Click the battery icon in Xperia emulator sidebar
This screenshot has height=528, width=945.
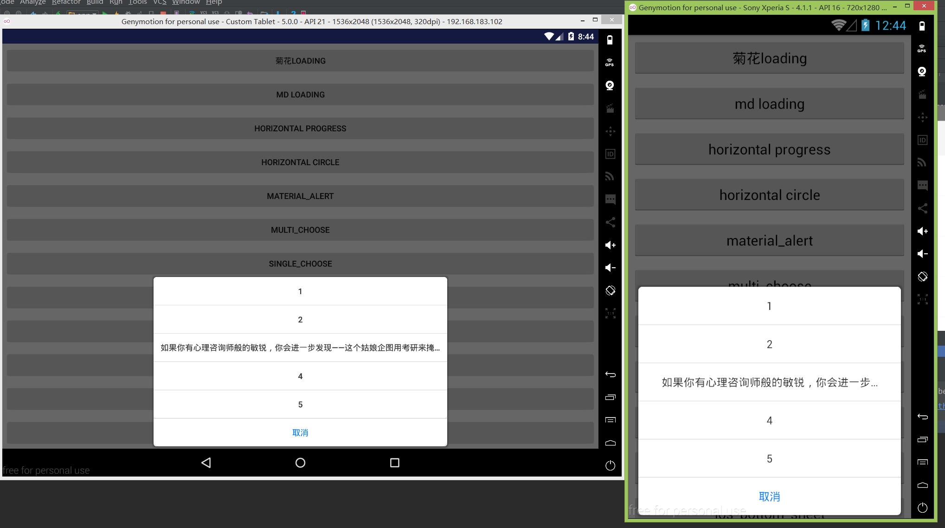coord(922,26)
